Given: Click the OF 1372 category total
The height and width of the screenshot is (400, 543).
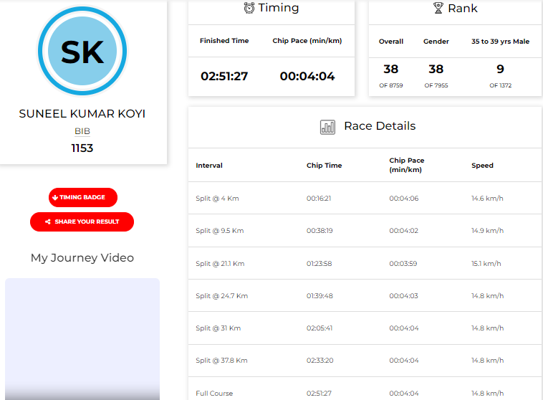Looking at the screenshot, I should point(500,85).
